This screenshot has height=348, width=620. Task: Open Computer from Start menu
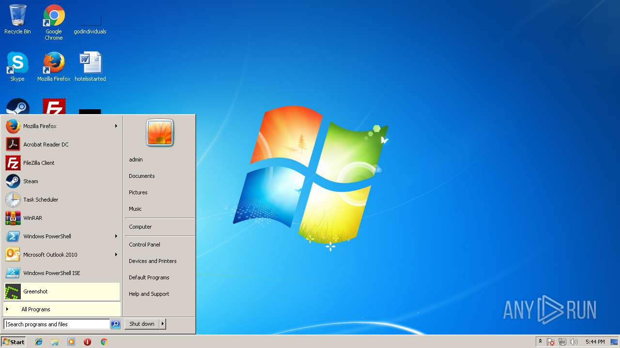[160, 227]
